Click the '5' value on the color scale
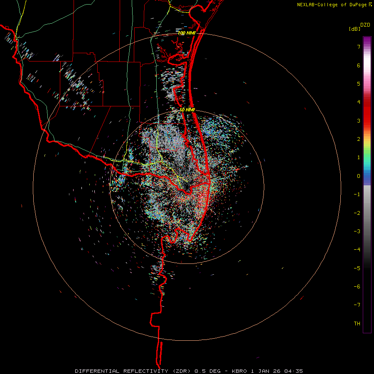The height and width of the screenshot is (374, 374). tap(359, 84)
